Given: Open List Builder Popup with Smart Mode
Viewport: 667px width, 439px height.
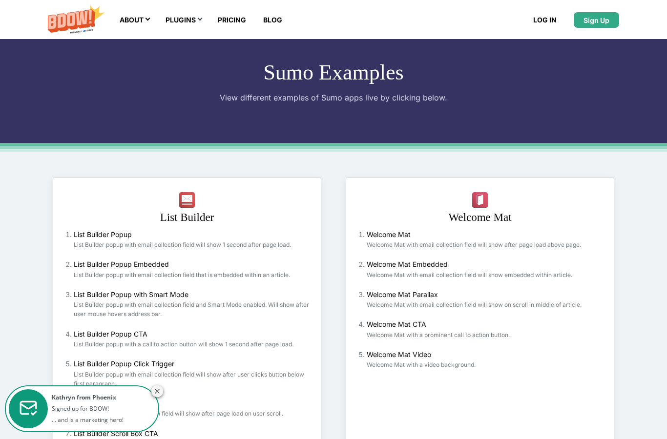Looking at the screenshot, I should [x=131, y=295].
